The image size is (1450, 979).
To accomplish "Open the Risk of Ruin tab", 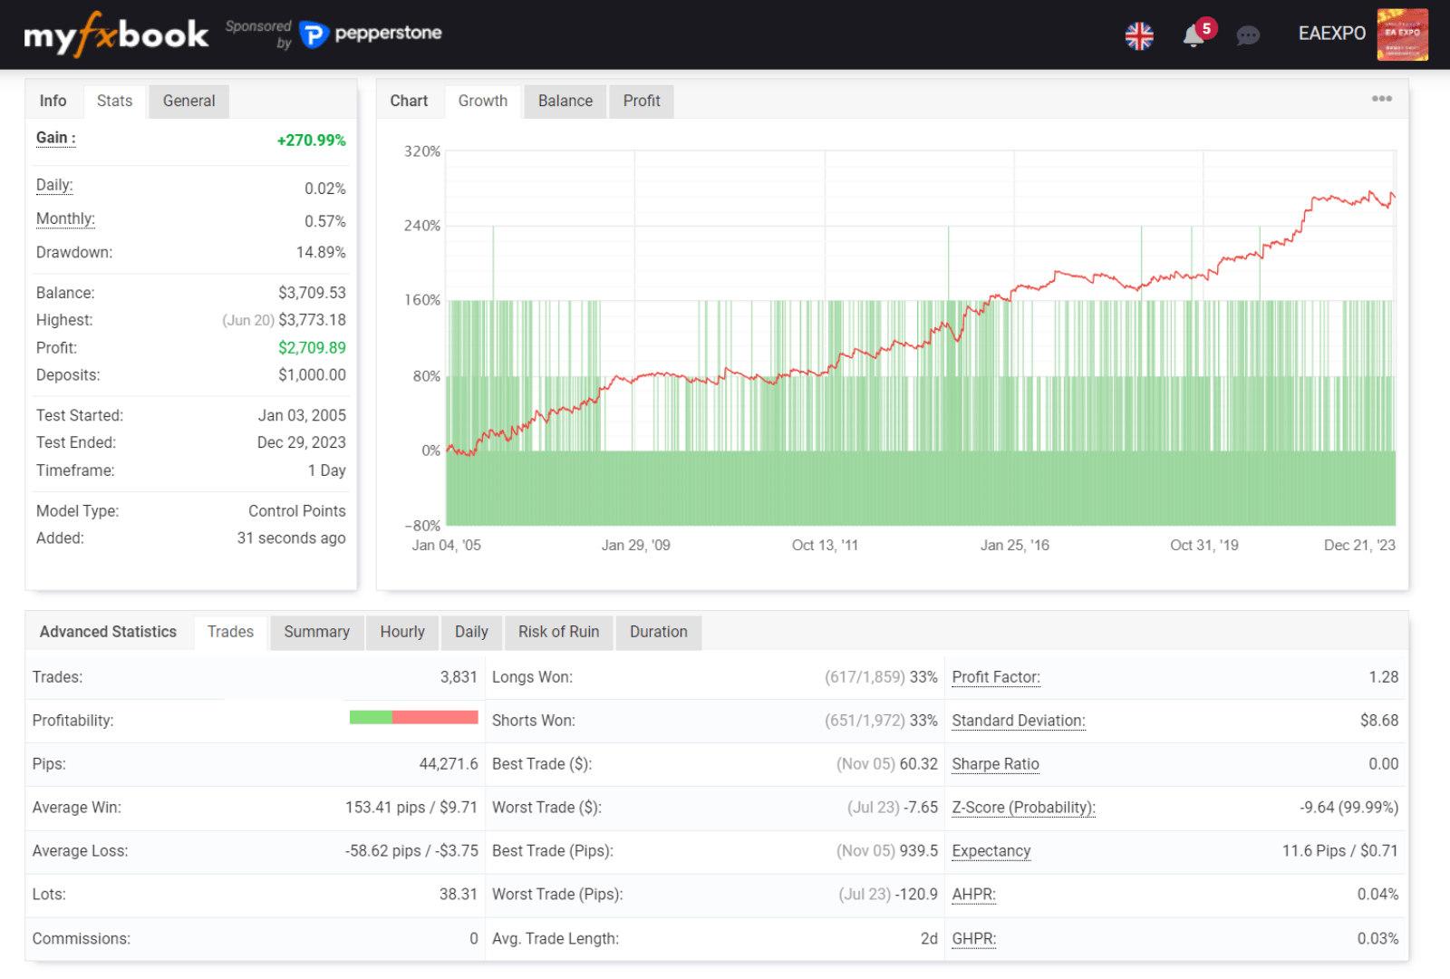I will (x=558, y=632).
